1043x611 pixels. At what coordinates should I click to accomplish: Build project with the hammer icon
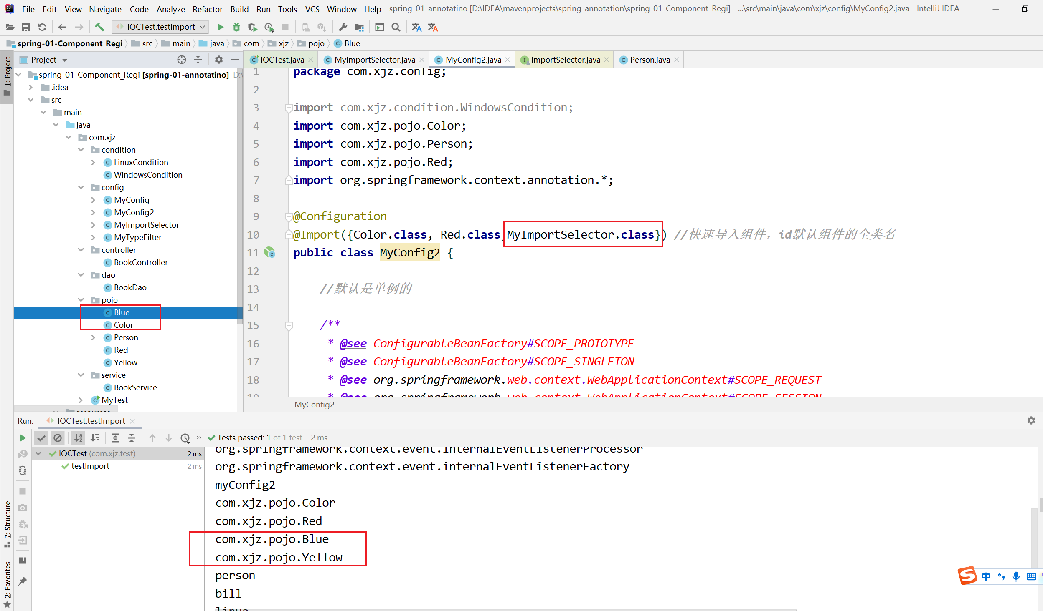point(99,28)
